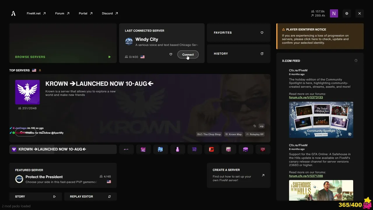
Task: Click the FiveM logo icon
Action: pos(13,13)
